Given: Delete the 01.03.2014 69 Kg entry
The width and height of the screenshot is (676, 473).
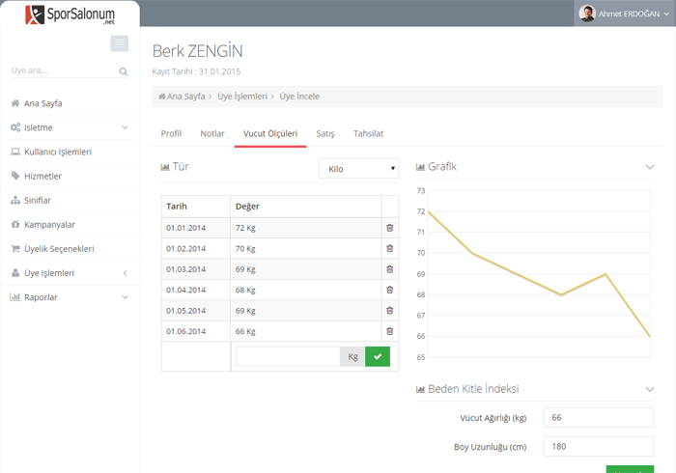Looking at the screenshot, I should pos(390,269).
